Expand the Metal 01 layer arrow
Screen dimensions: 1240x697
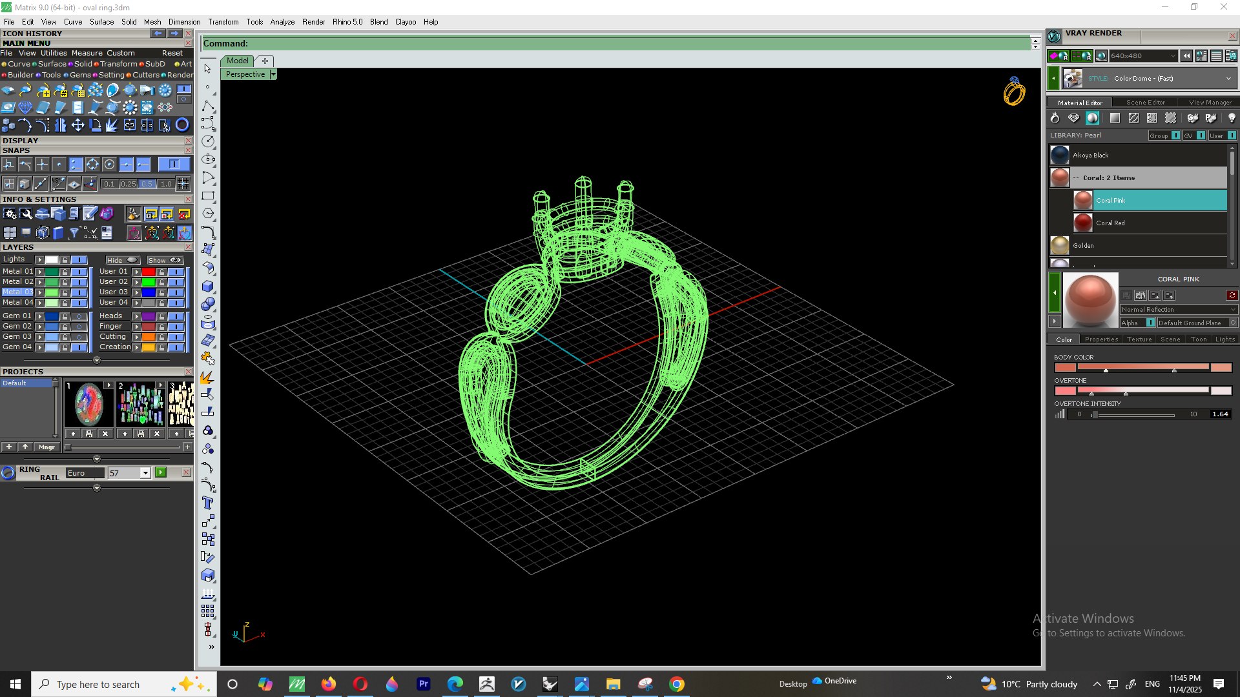(39, 272)
